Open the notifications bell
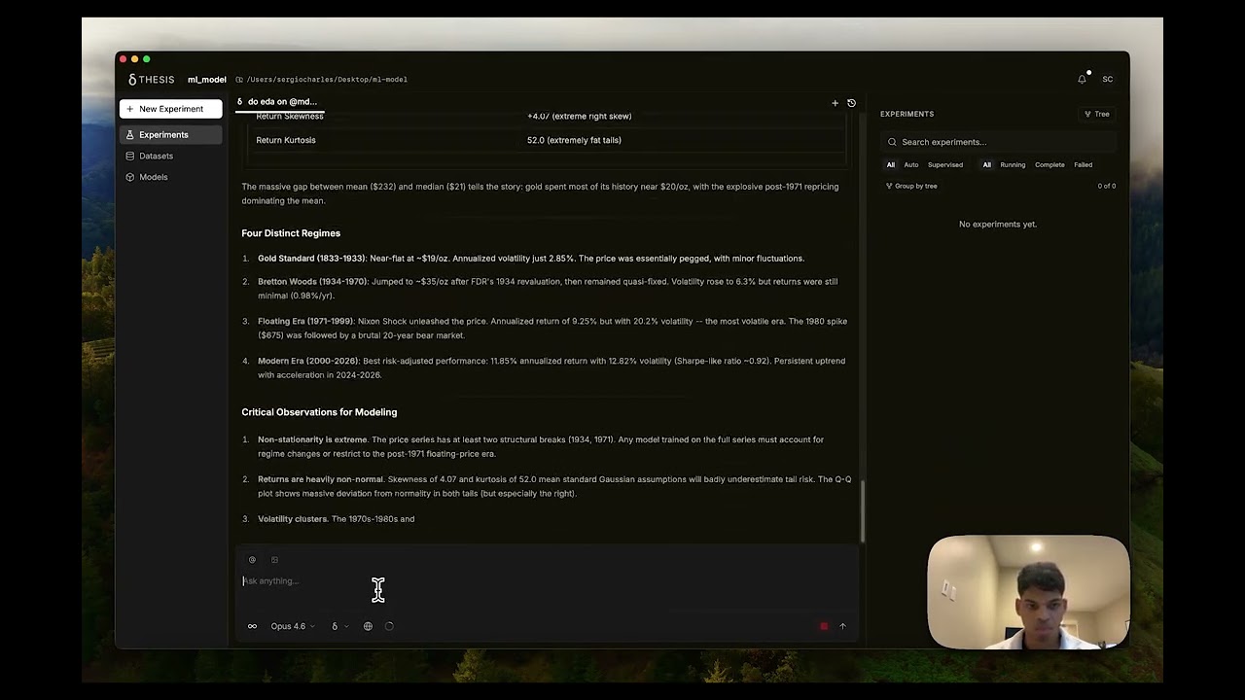The width and height of the screenshot is (1245, 700). pyautogui.click(x=1082, y=79)
